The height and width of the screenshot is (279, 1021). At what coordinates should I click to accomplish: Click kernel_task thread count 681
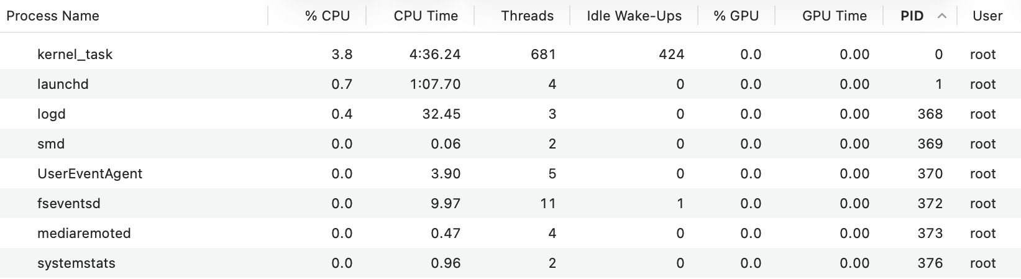[x=543, y=55]
